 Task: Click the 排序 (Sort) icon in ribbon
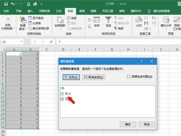pyautogui.click(x=97, y=20)
